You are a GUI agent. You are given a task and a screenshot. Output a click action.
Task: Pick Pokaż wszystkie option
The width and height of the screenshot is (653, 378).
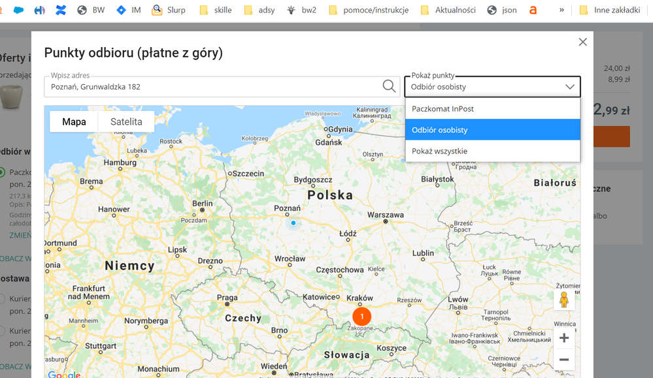(493, 151)
